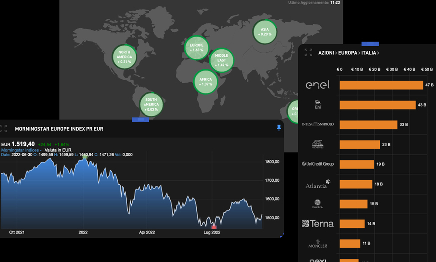Screen dimensions: 436x262
Task: Click the EUR 1.519,40 index value
Action: tap(18, 144)
